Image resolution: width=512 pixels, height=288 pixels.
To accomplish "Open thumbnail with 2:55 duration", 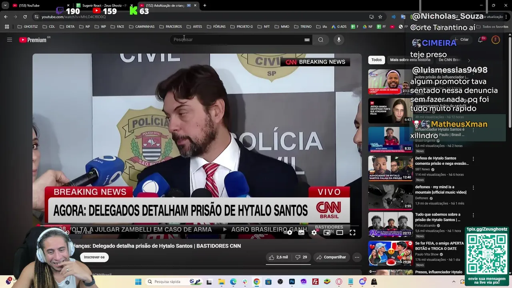I will (390, 197).
